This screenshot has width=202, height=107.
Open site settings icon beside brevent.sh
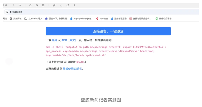click(x=7, y=12)
